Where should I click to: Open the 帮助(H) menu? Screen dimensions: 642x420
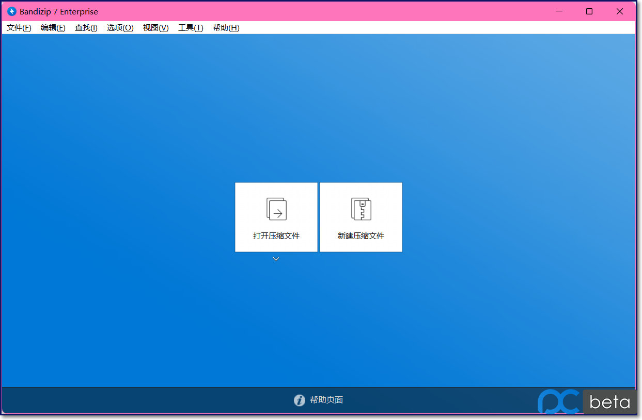226,28
